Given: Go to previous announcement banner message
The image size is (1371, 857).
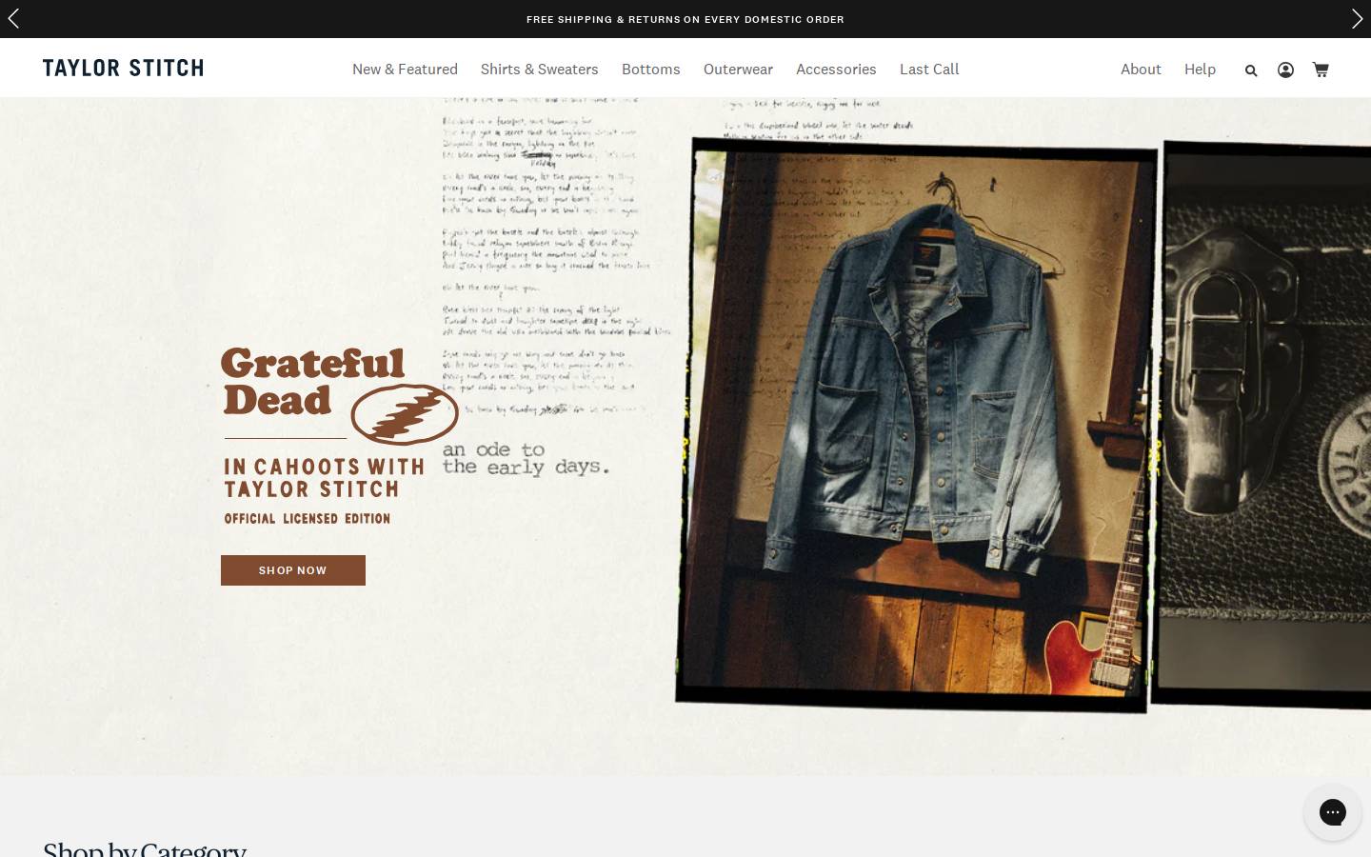Looking at the screenshot, I should tap(13, 18).
